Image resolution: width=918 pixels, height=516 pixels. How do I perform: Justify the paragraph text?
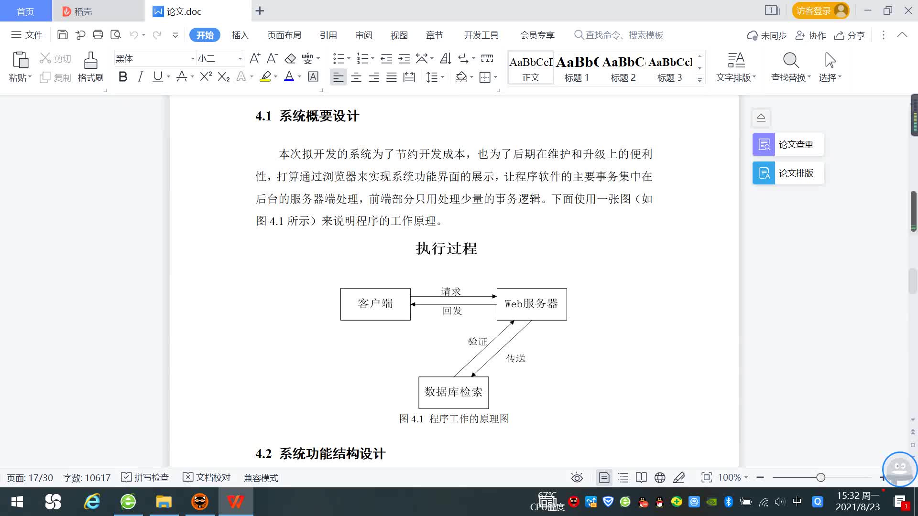(392, 77)
